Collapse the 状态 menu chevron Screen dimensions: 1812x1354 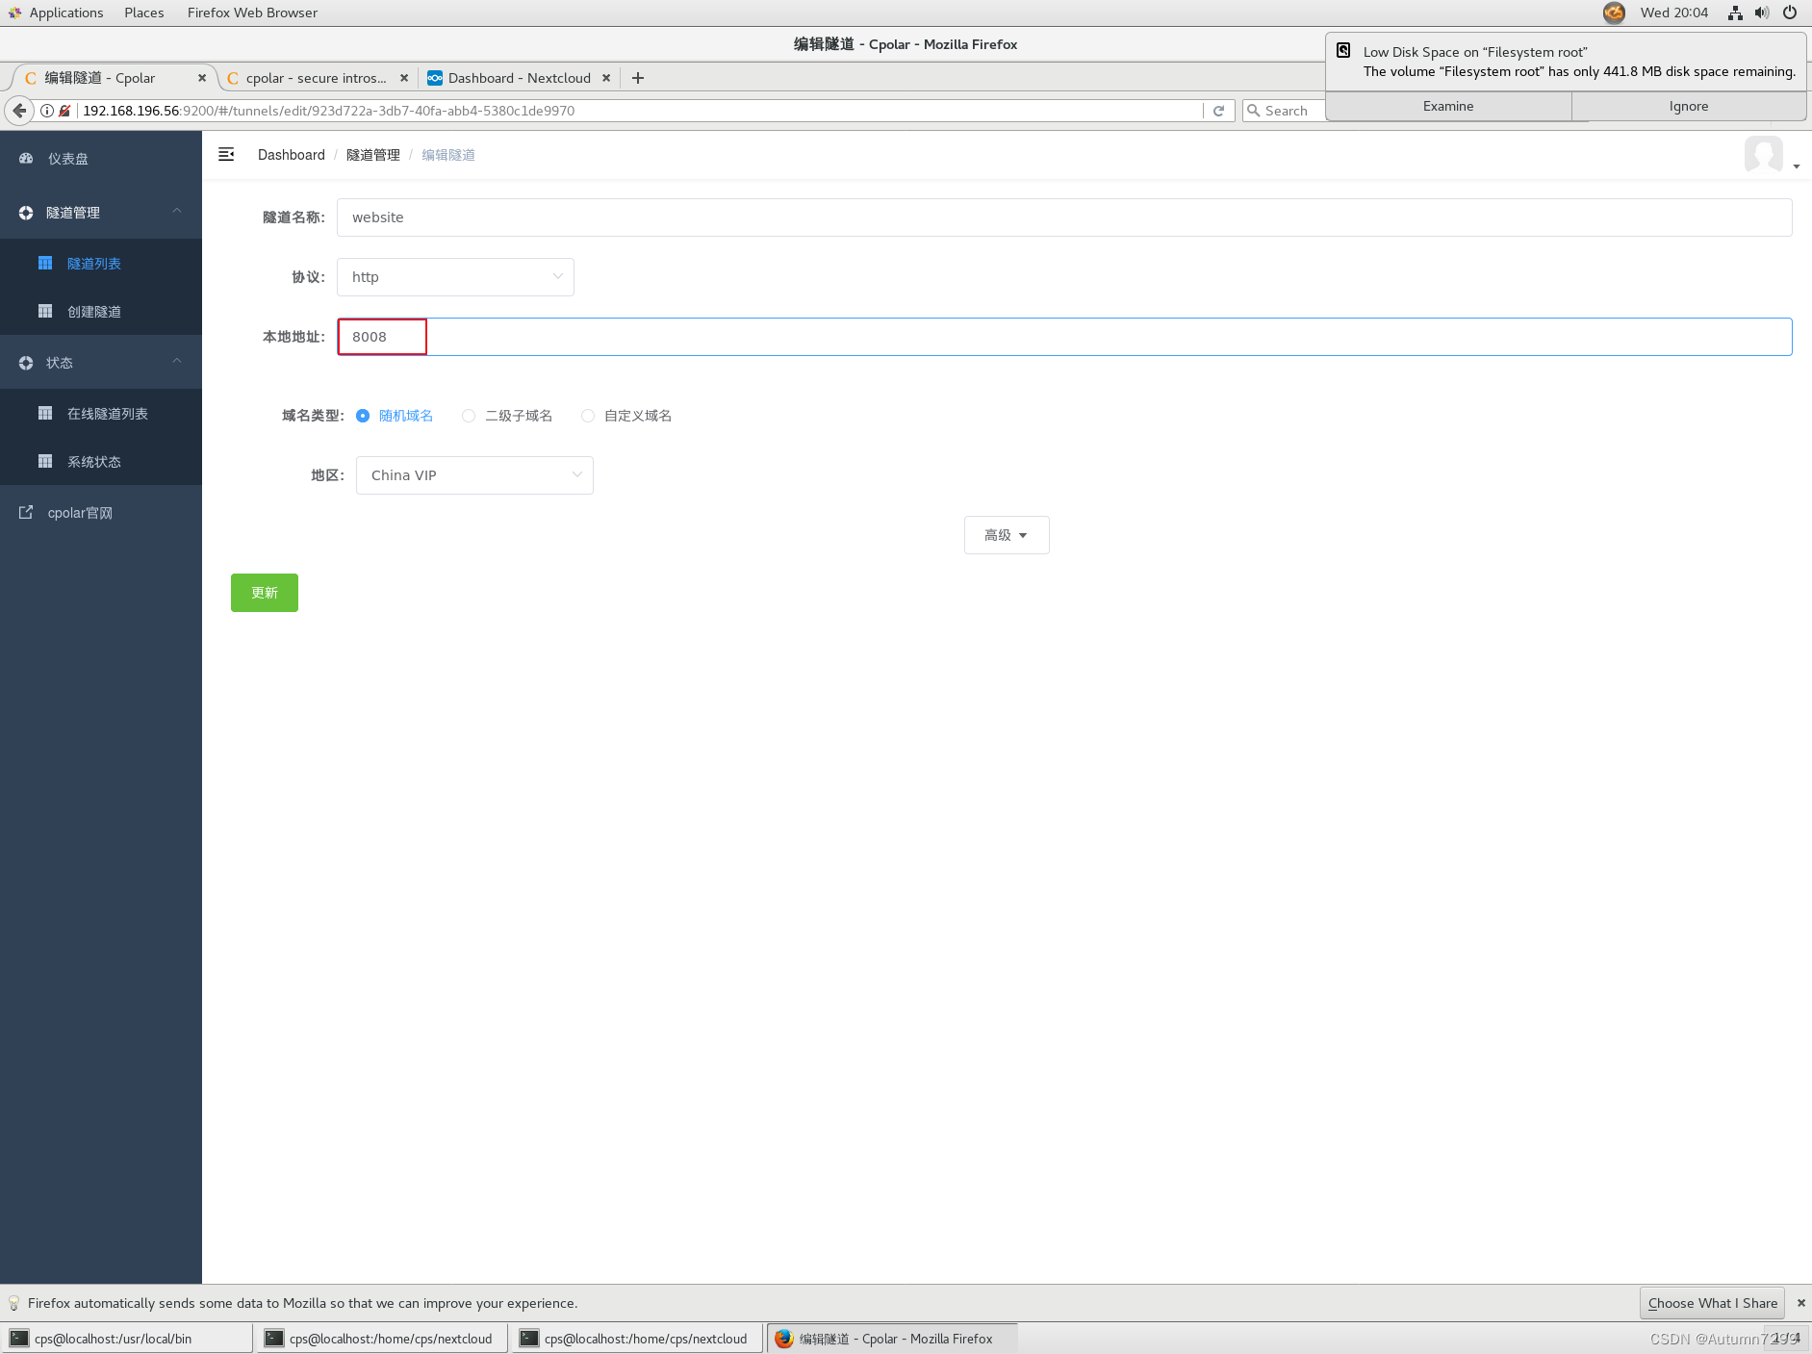pyautogui.click(x=177, y=362)
